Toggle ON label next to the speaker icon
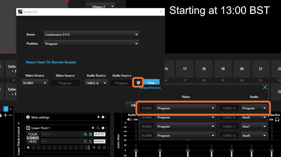The width and height of the screenshot is (281, 157). [x=135, y=120]
